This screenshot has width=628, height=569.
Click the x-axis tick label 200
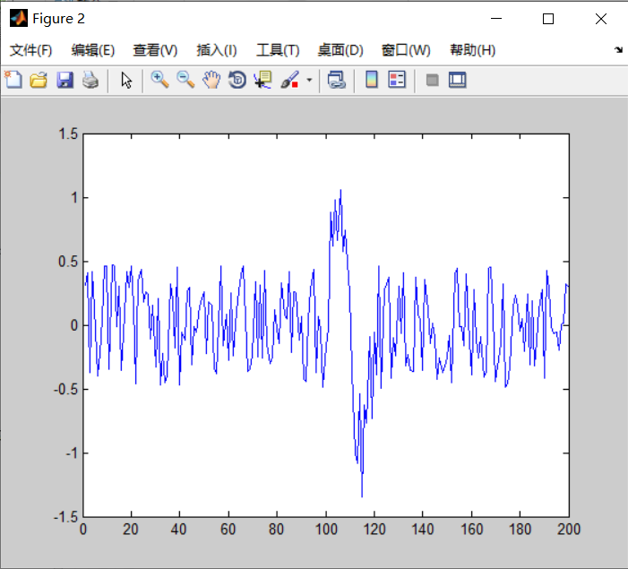[x=569, y=530]
